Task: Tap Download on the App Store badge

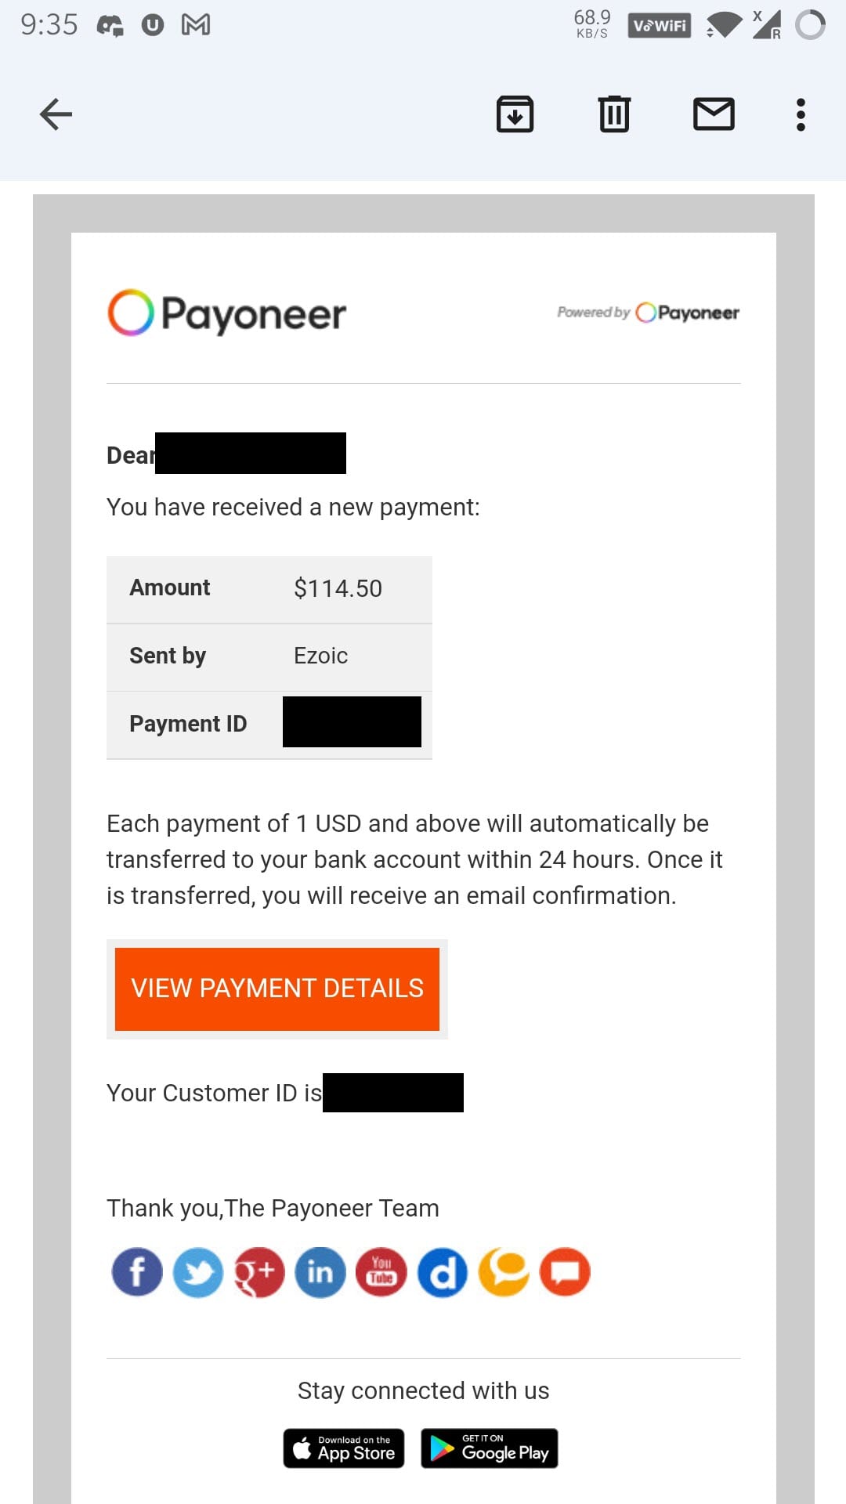Action: 344,1448
